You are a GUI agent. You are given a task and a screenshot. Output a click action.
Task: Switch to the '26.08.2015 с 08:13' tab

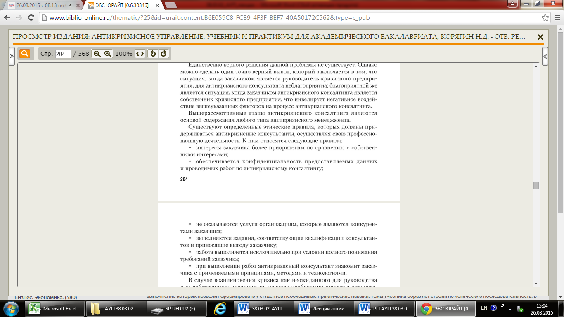[43, 5]
